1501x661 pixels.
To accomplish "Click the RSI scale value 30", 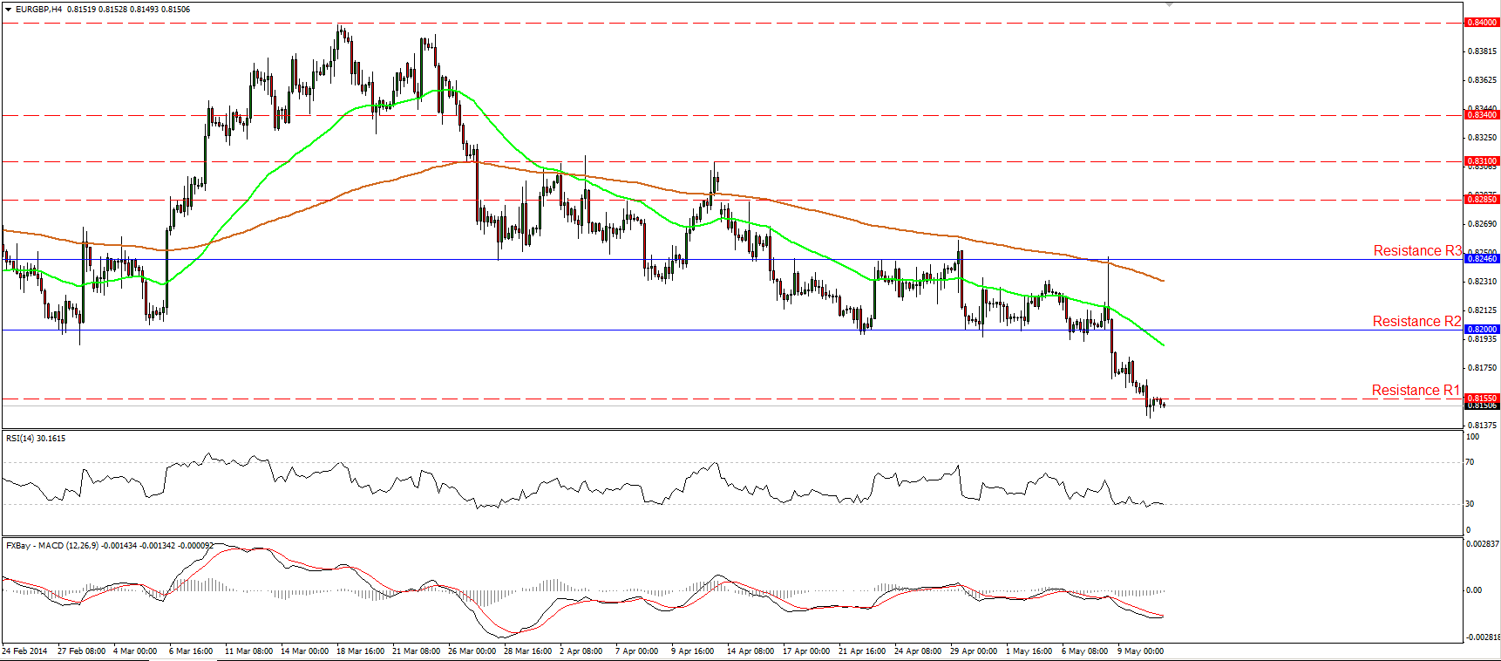I will (x=1470, y=504).
